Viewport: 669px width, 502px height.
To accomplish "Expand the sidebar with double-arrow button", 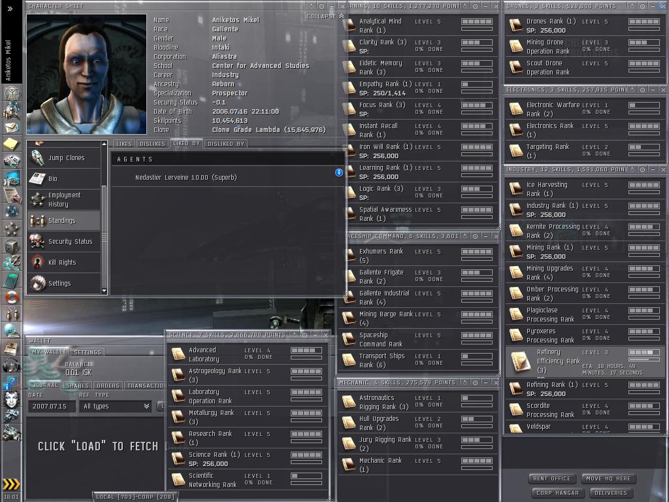I will click(x=10, y=8).
